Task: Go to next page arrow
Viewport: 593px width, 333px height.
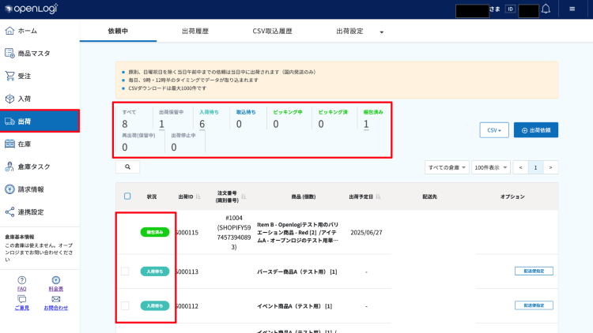Action: tap(550, 167)
